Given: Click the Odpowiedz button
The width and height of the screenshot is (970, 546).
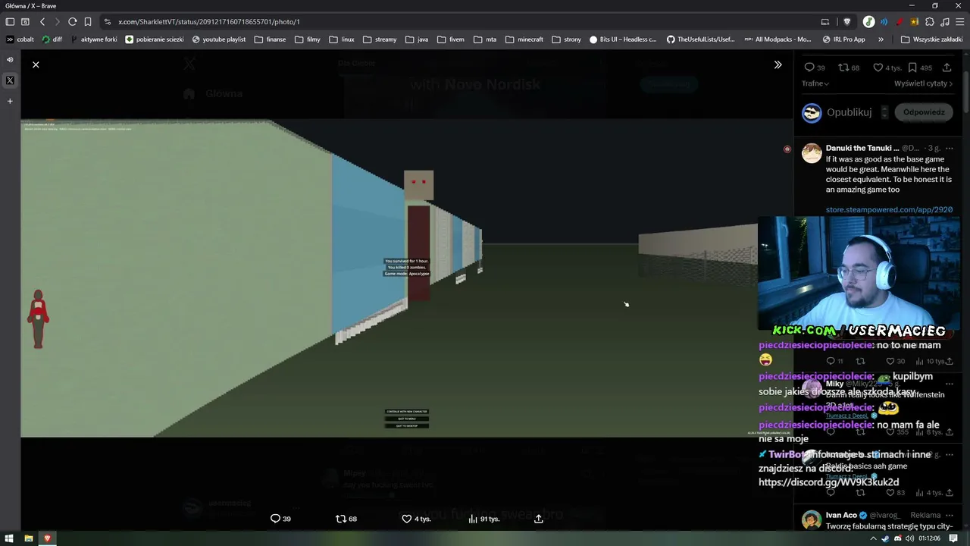Looking at the screenshot, I should click(924, 112).
